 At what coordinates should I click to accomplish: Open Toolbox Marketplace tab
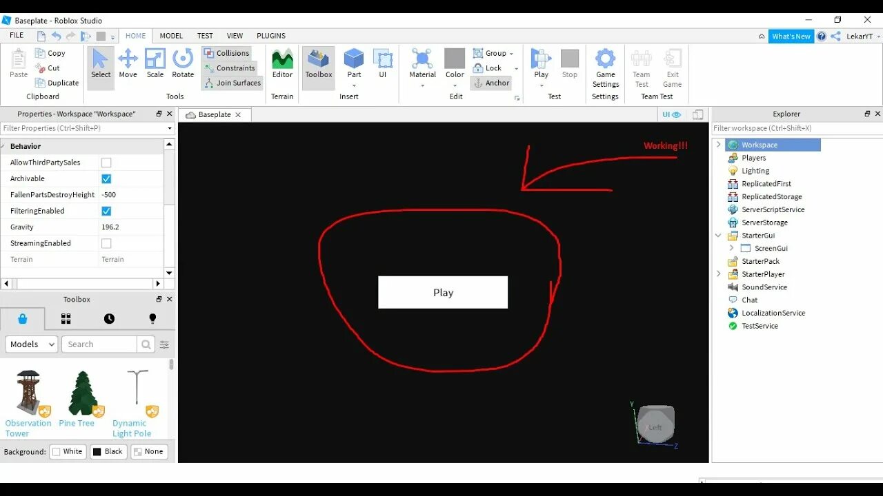click(x=23, y=318)
